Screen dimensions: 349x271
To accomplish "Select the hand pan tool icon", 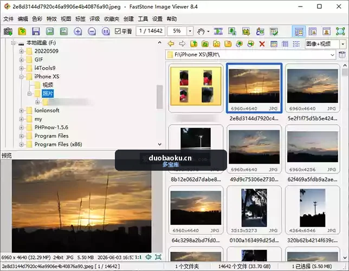I will coord(201,31).
